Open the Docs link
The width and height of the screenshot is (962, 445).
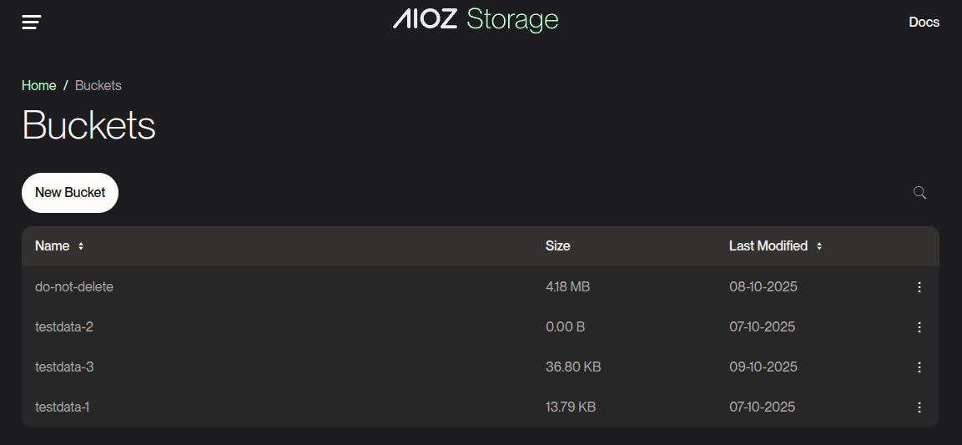click(x=924, y=23)
